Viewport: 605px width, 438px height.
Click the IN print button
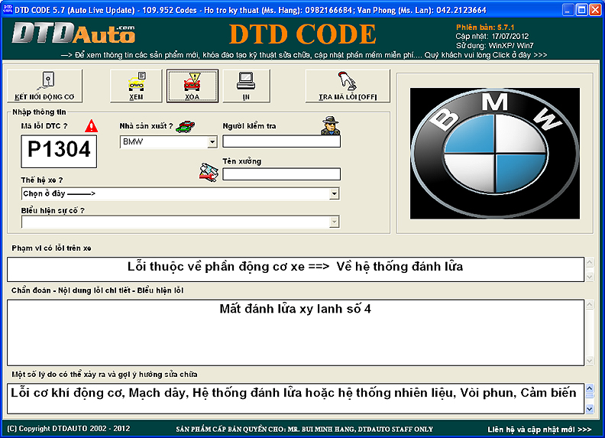coord(246,86)
